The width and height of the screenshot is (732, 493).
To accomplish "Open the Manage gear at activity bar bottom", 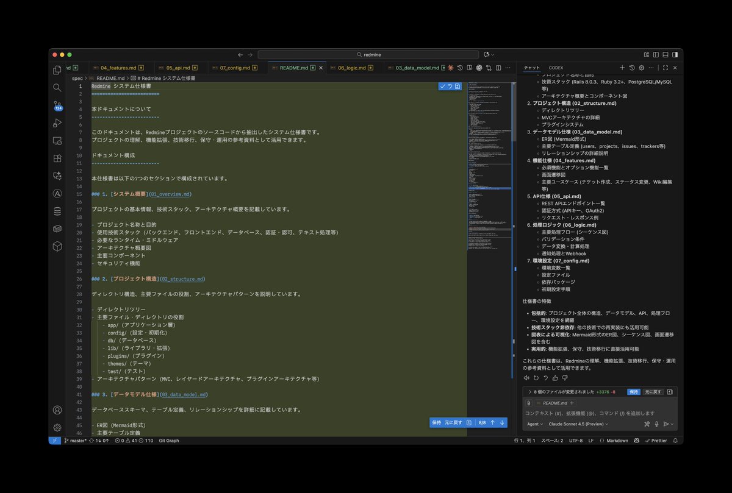I will (57, 427).
